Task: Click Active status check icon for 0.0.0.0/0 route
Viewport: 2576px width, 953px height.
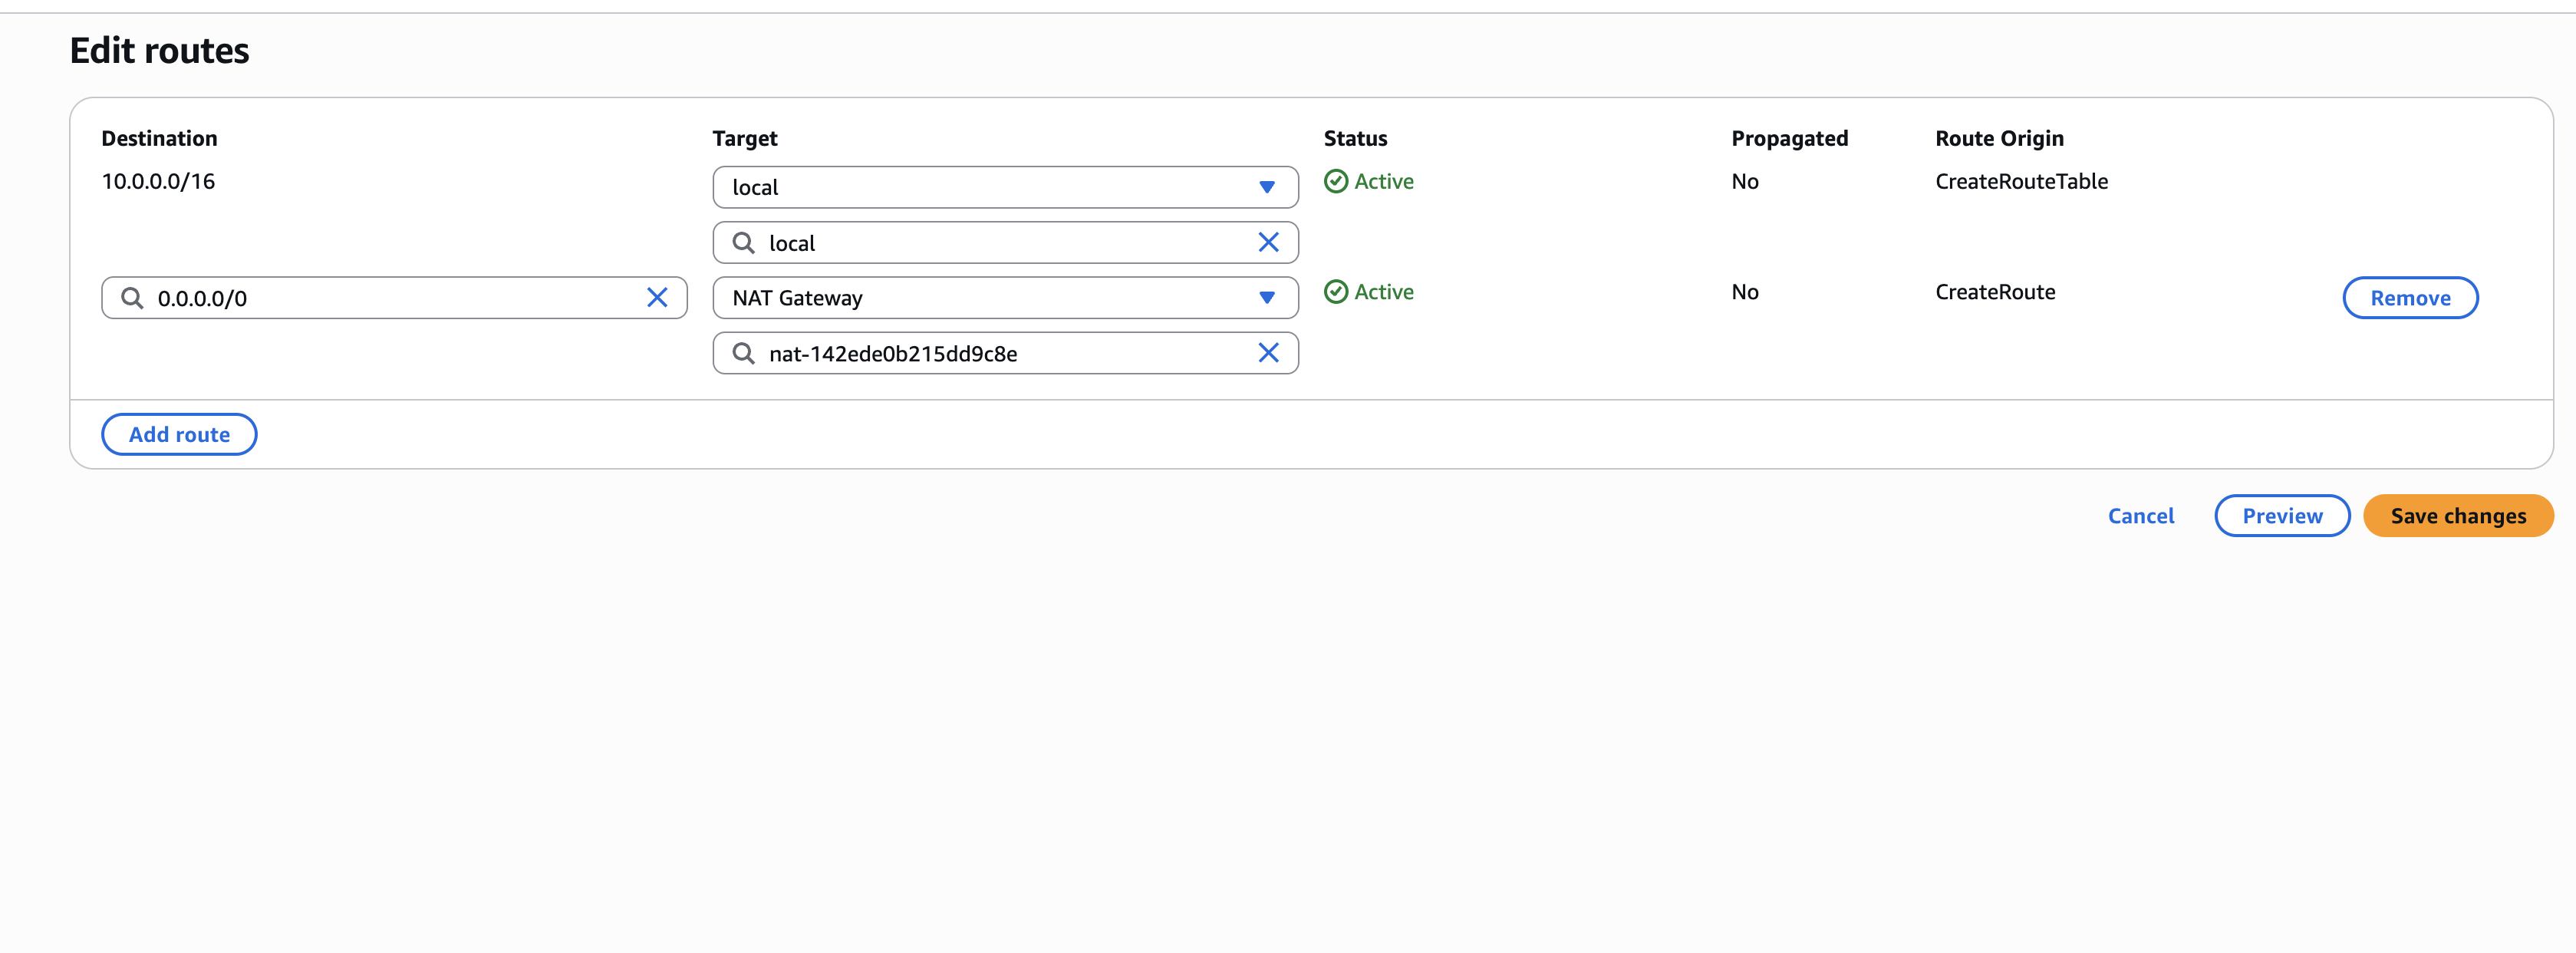Action: [x=1336, y=291]
